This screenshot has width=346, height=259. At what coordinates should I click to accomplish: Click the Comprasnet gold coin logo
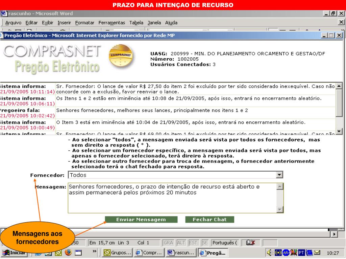pos(121,56)
